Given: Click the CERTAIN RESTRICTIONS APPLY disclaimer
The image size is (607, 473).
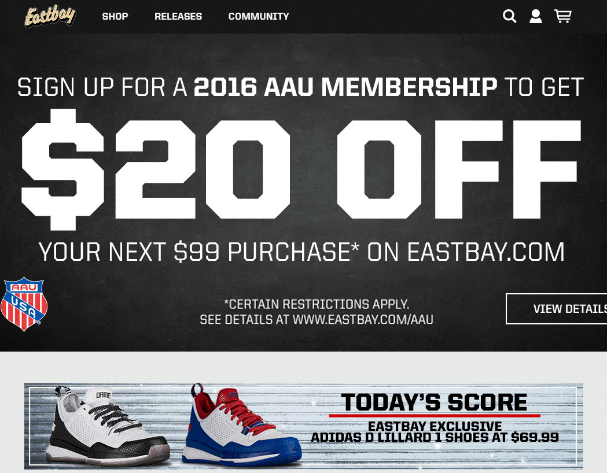Looking at the screenshot, I should (317, 303).
